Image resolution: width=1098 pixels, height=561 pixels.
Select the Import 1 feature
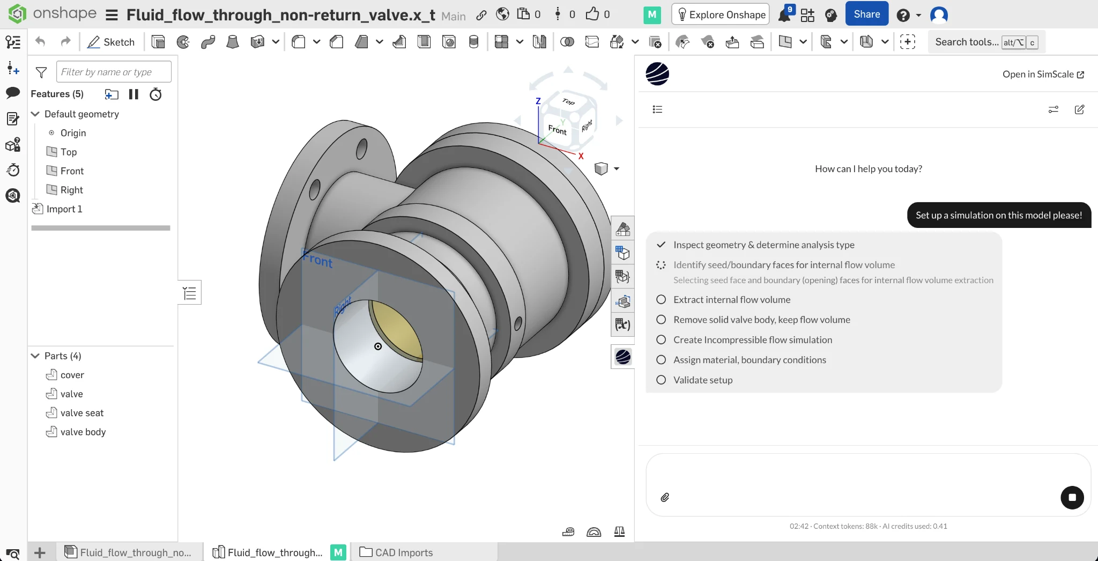point(64,209)
